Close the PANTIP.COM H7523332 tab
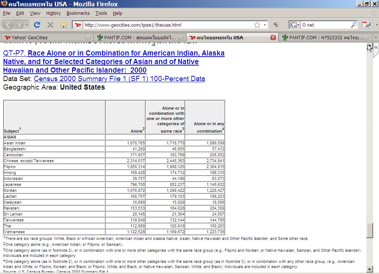The height and width of the screenshot is (274, 379). [366, 37]
